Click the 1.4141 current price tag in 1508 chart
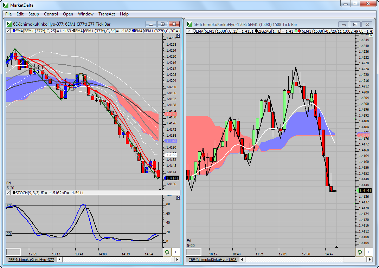This screenshot has width=379, height=268. pos(365,191)
